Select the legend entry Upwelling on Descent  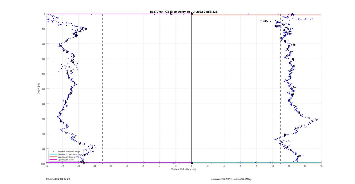click(66, 157)
